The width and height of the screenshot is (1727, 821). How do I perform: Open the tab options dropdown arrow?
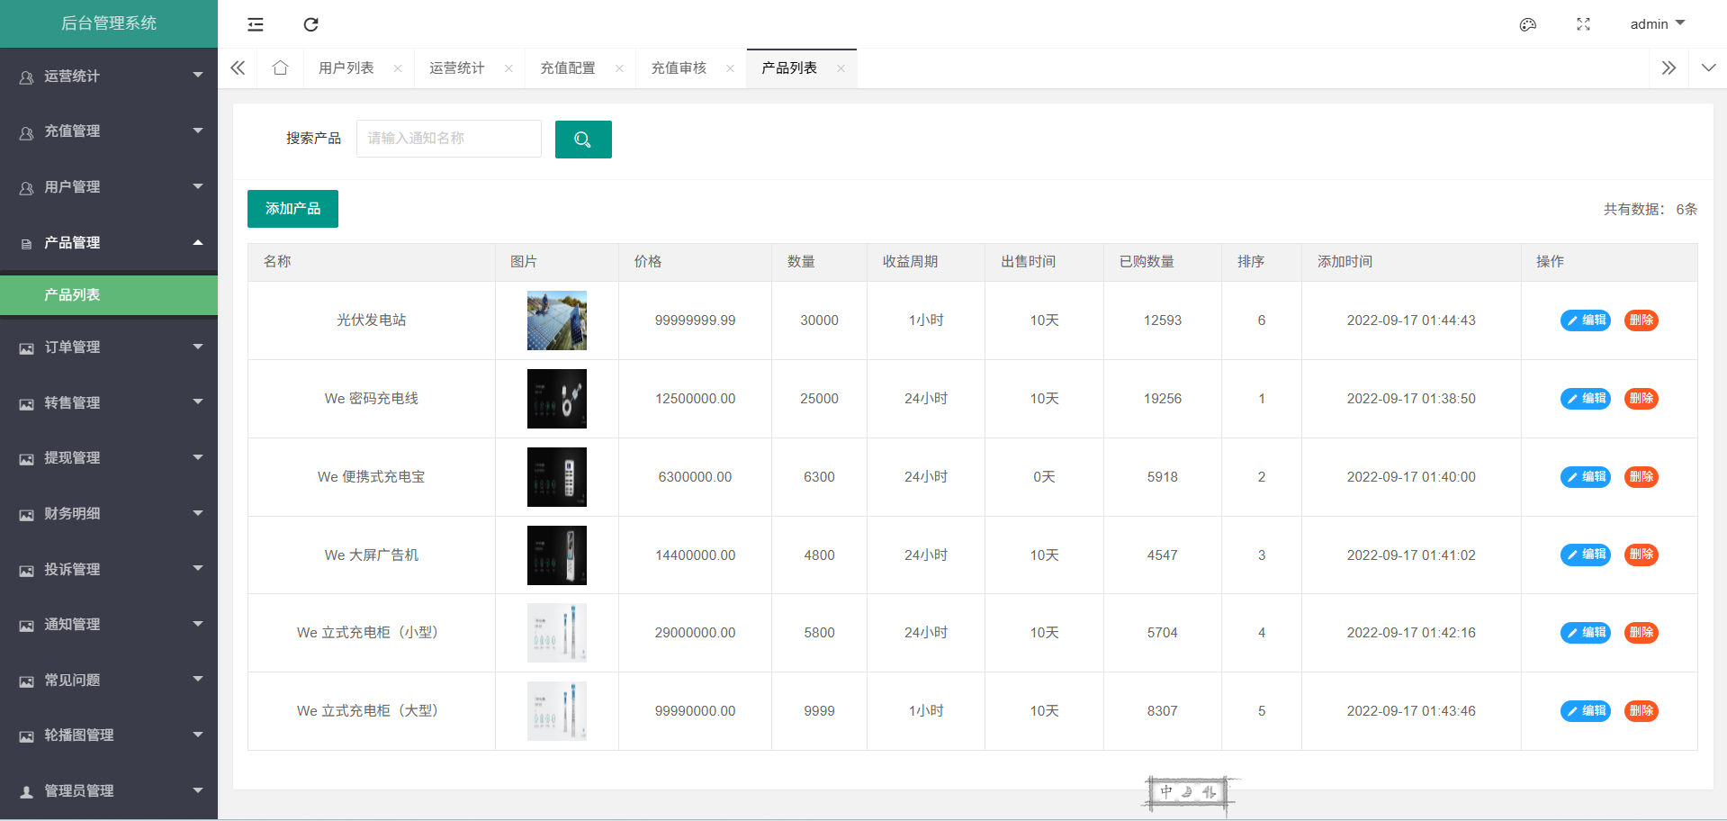tap(1708, 68)
